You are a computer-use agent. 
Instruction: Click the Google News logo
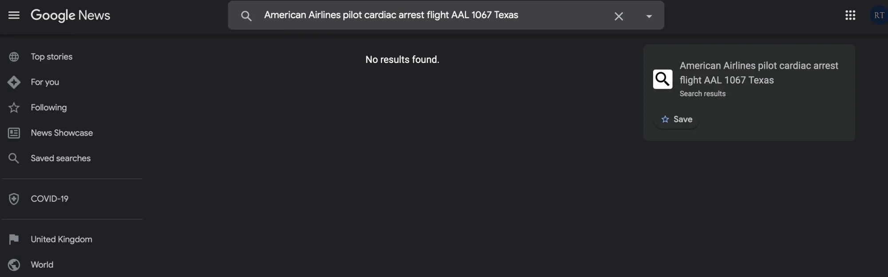point(70,15)
